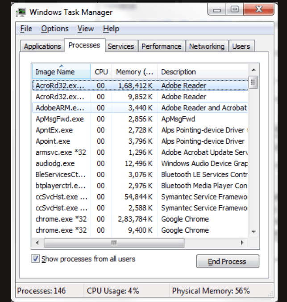The height and width of the screenshot is (302, 287).
Task: Click Bluetooth LE Services Control description
Action: coord(204,174)
